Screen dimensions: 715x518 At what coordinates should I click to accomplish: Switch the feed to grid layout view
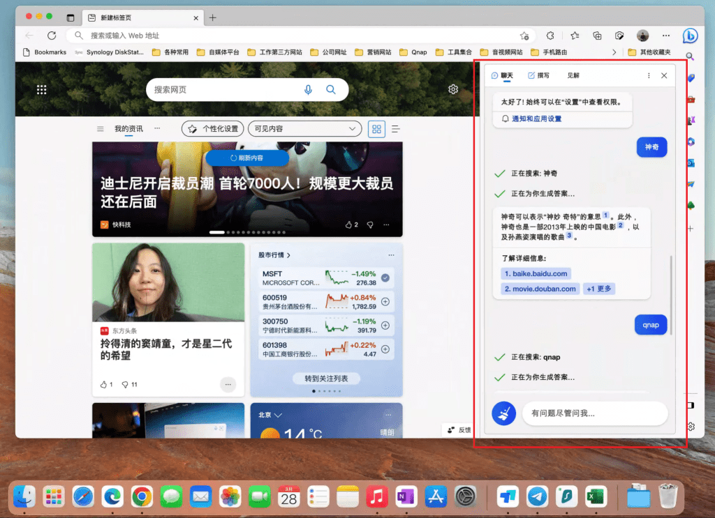pyautogui.click(x=376, y=129)
